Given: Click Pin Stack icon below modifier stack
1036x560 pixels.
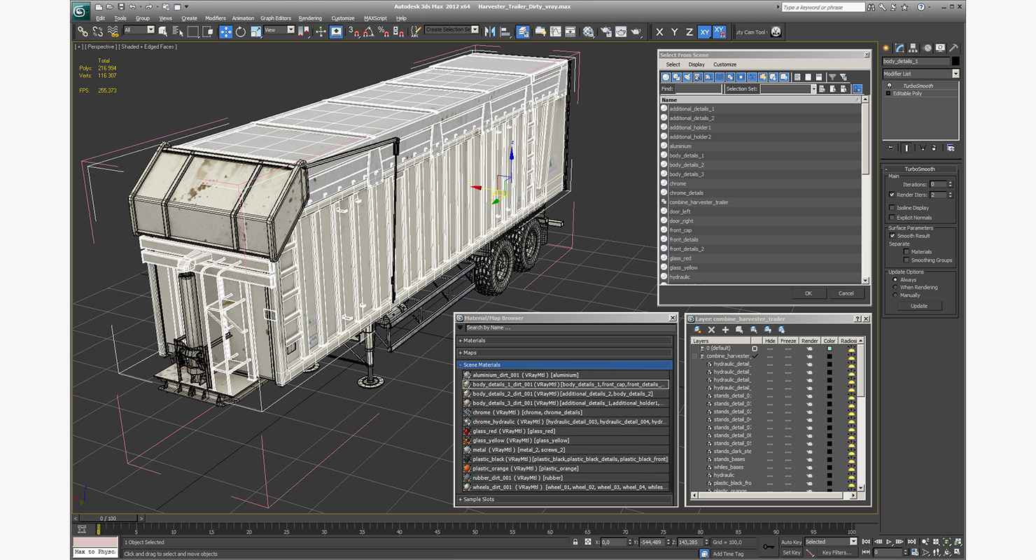Looking at the screenshot, I should click(x=890, y=148).
